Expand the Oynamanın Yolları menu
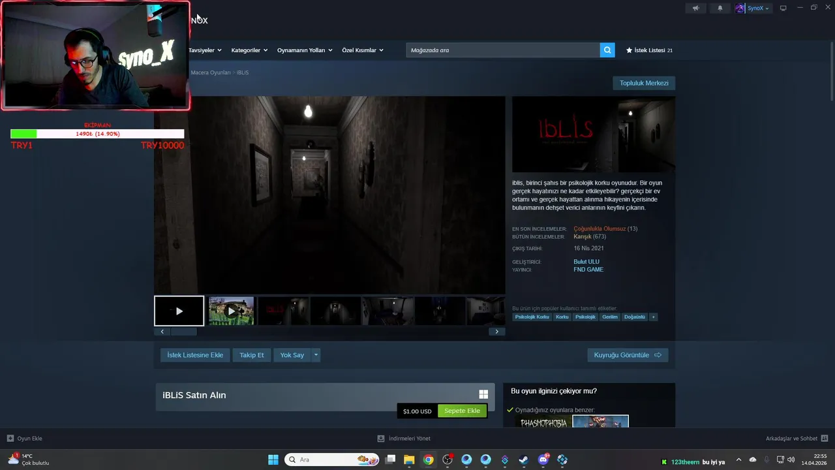This screenshot has height=470, width=835. pos(305,50)
